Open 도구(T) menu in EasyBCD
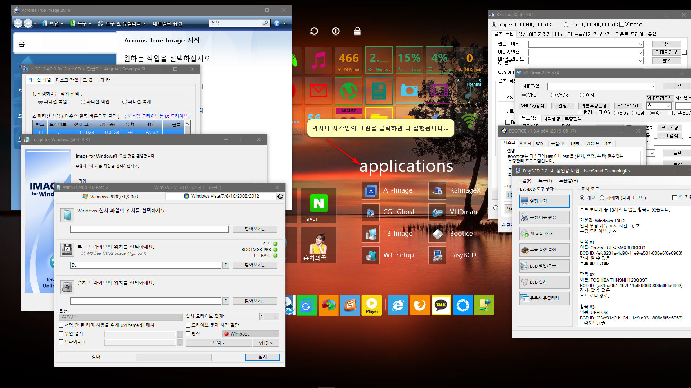This screenshot has height=388, width=691. coord(545,181)
